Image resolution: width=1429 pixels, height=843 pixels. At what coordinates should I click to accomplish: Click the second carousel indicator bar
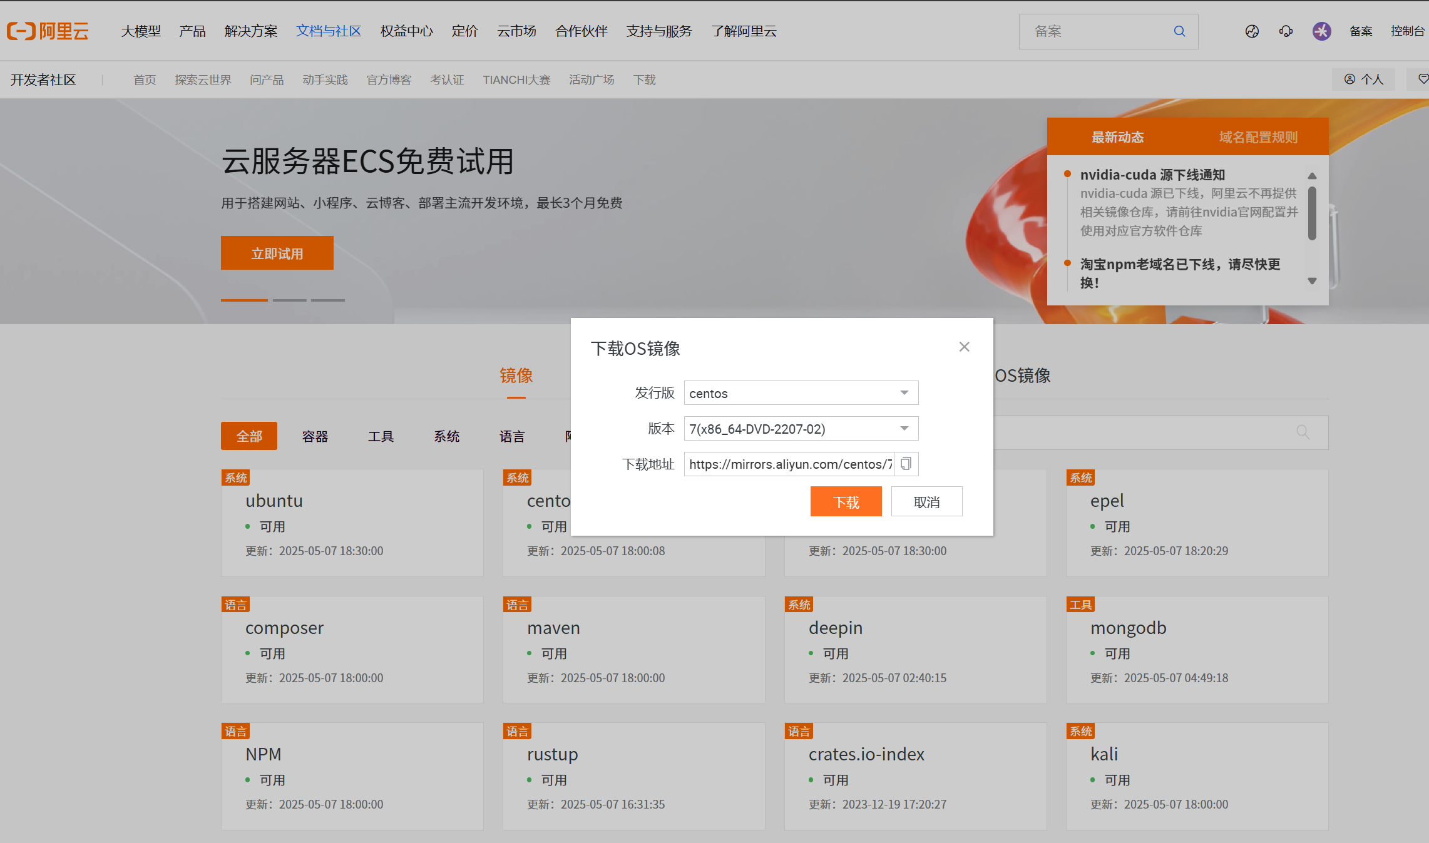click(289, 300)
